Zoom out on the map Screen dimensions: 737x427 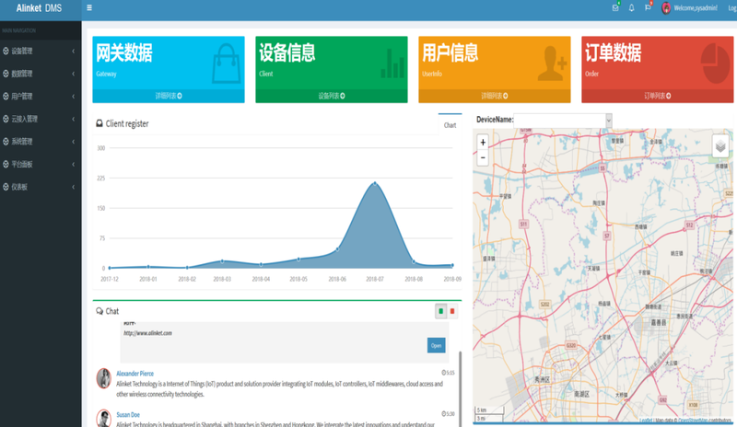[x=483, y=157]
